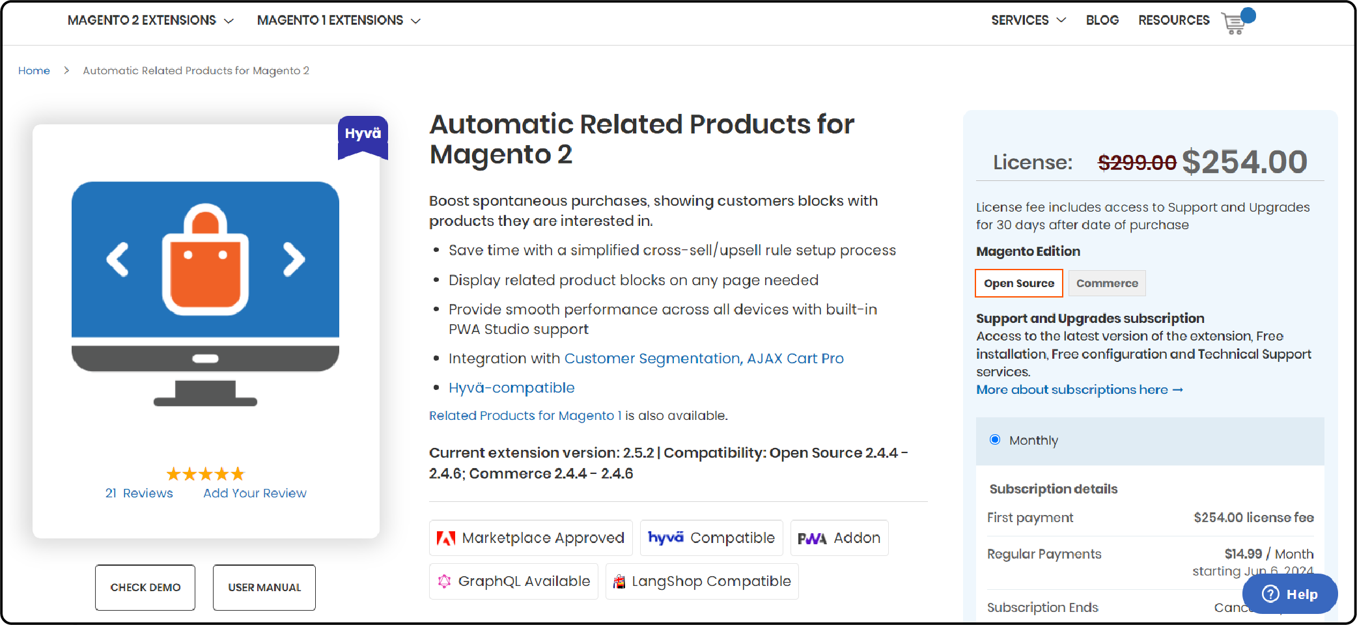This screenshot has height=625, width=1357.
Task: Click the left arrow in product image
Action: point(118,259)
